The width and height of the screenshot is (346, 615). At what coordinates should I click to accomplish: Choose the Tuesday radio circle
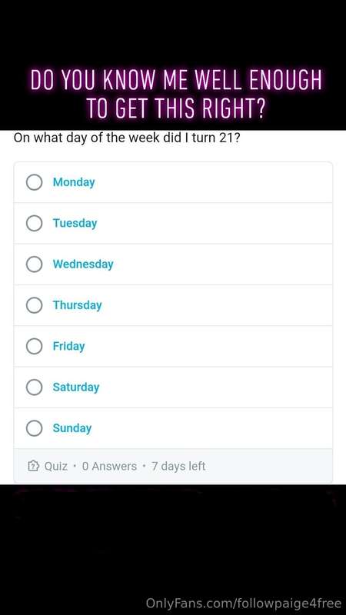[34, 223]
